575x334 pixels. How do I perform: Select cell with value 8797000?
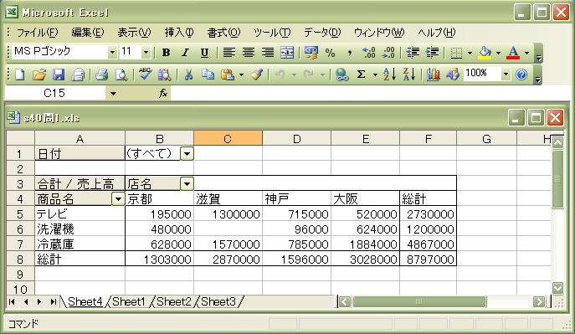(x=428, y=259)
